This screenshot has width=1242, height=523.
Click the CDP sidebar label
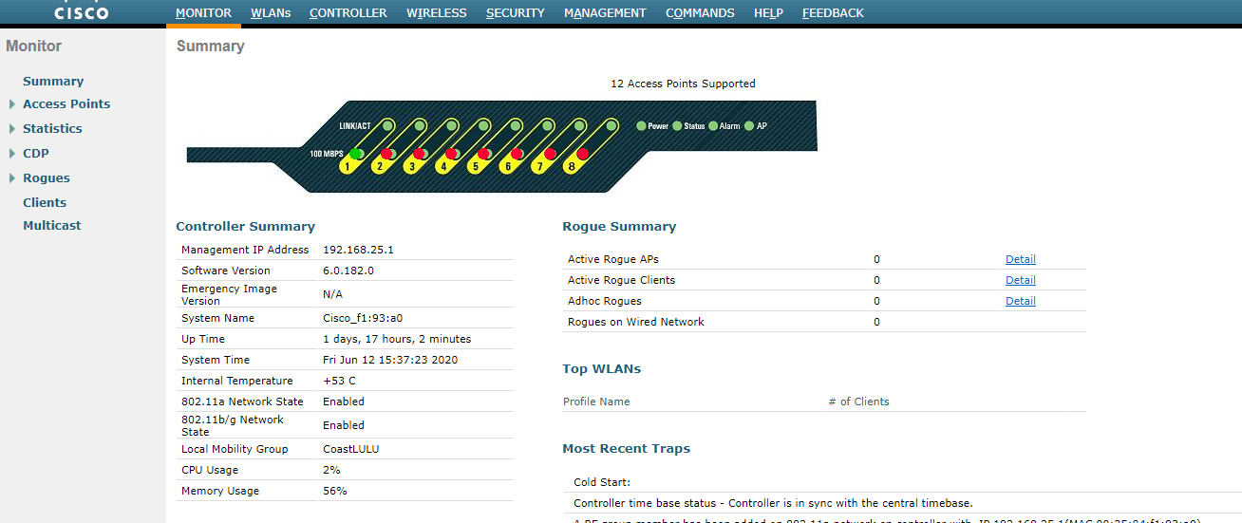[36, 154]
